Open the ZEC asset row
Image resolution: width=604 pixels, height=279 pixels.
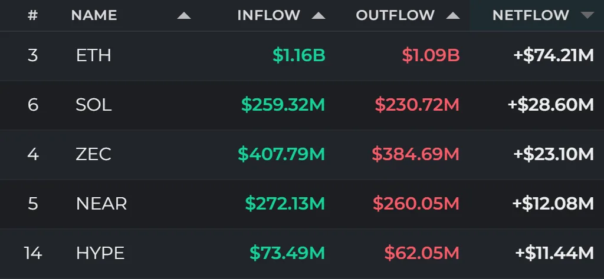pyautogui.click(x=302, y=154)
